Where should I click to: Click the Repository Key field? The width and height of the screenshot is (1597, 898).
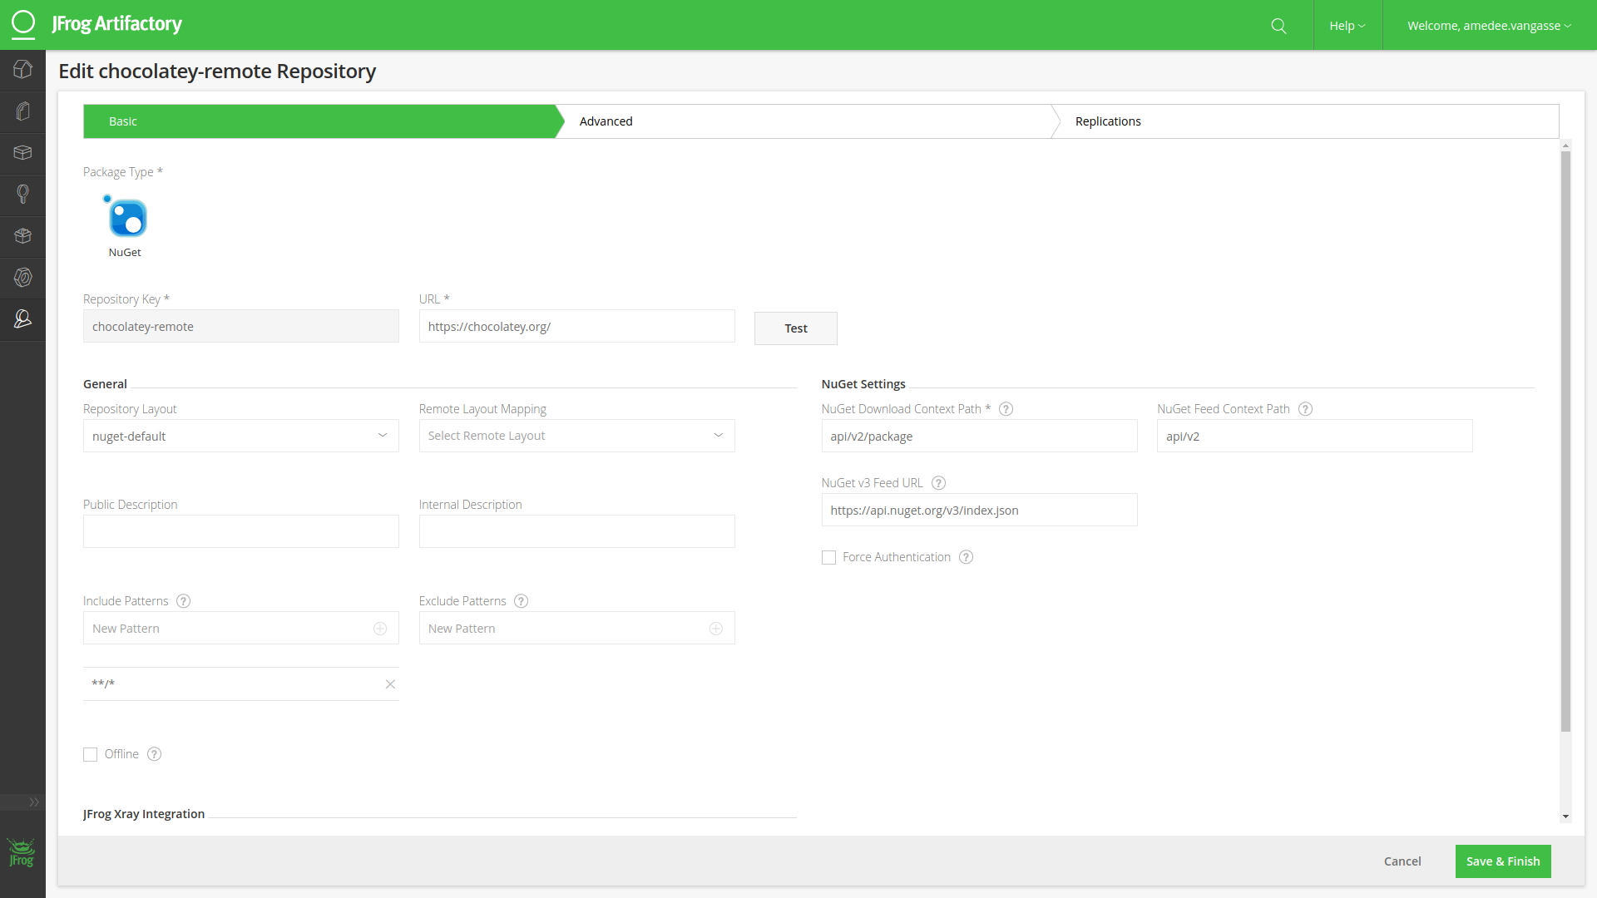coord(241,326)
